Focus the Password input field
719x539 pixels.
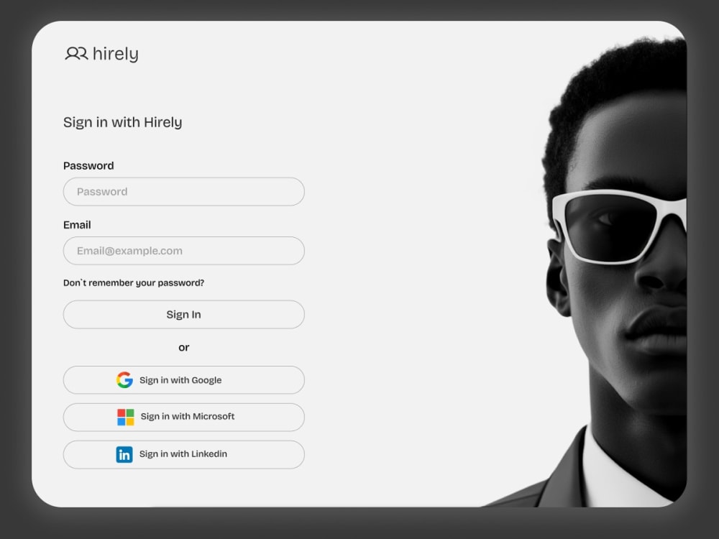pyautogui.click(x=184, y=192)
